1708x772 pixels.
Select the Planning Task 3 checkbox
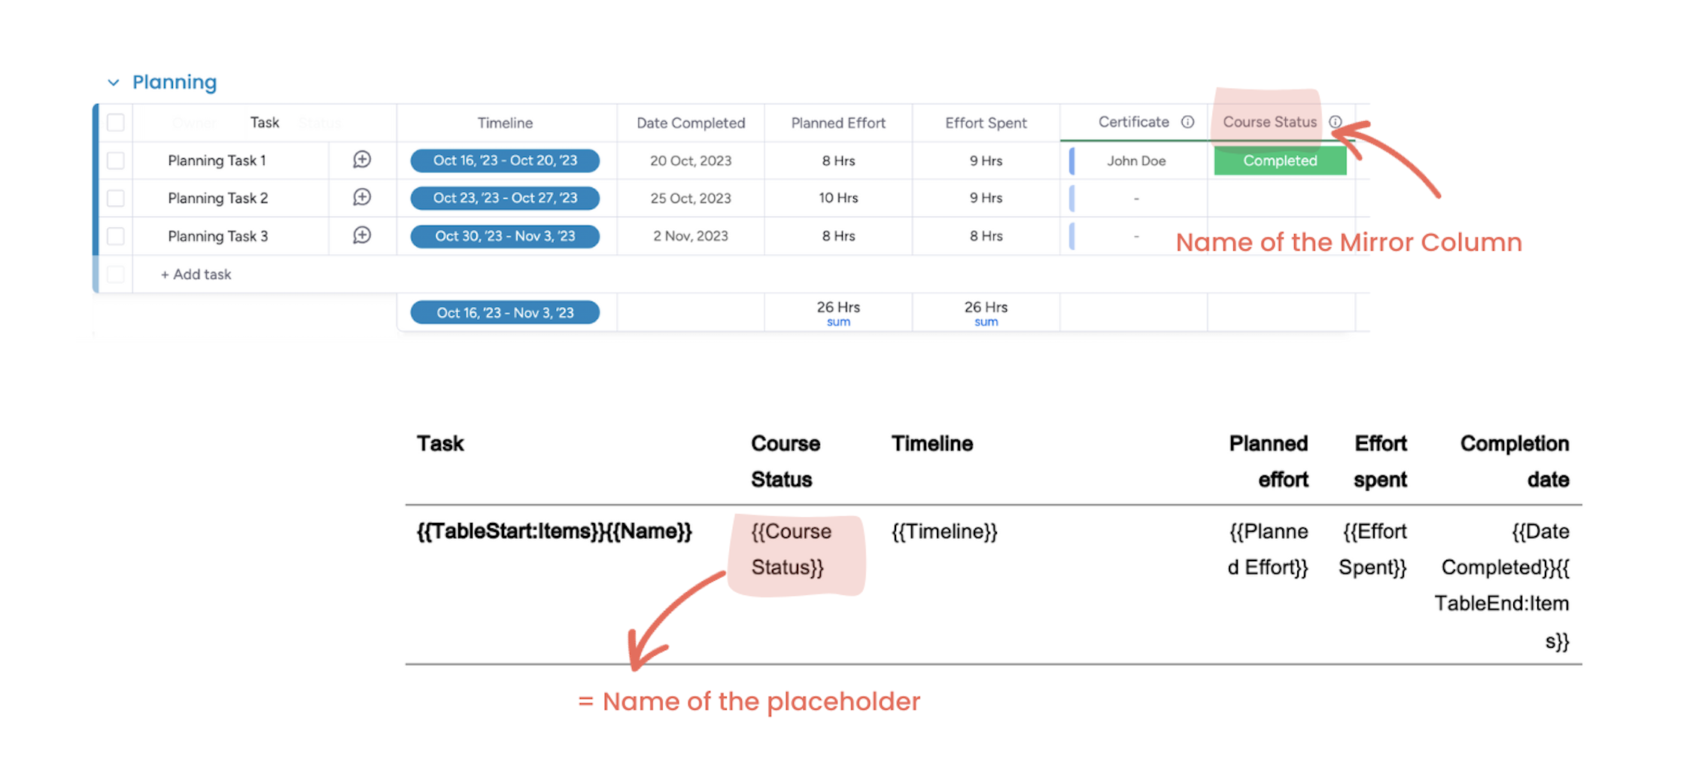coord(116,236)
